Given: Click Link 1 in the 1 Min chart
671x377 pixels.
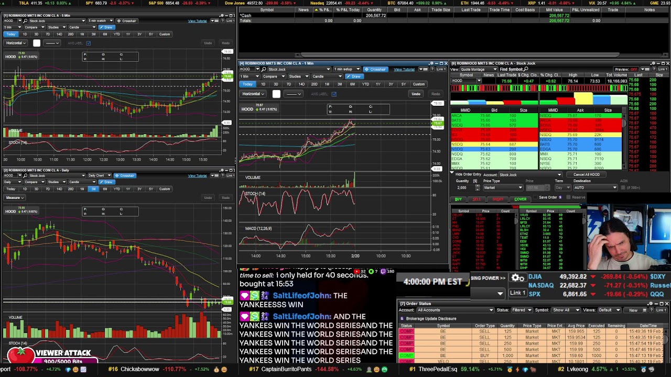Looking at the screenshot, I should point(441,69).
